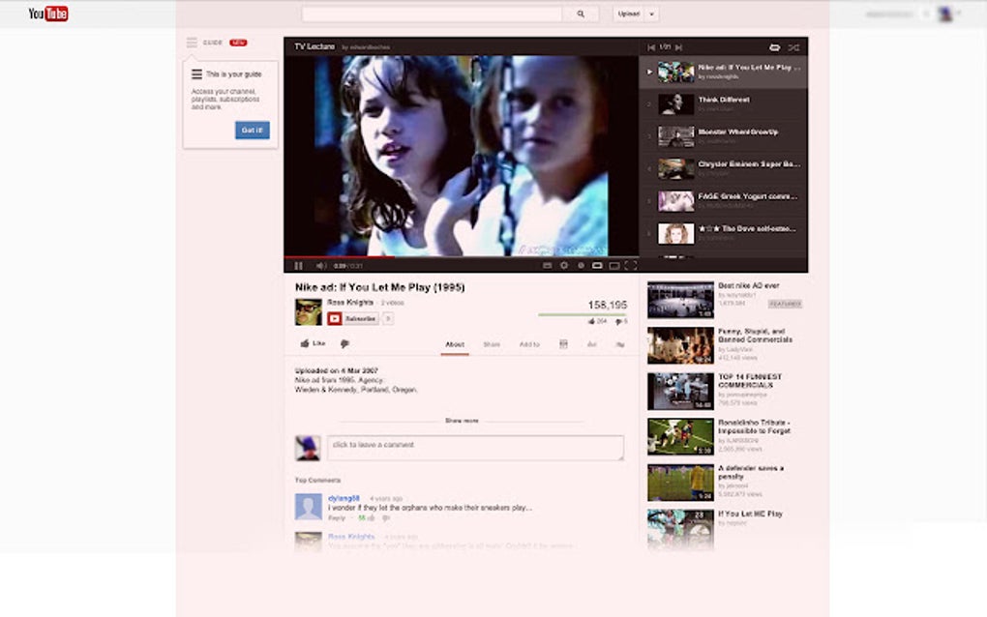Select playlist item Monster WhenIGrowUp
Image resolution: width=987 pixels, height=617 pixels.
click(723, 135)
